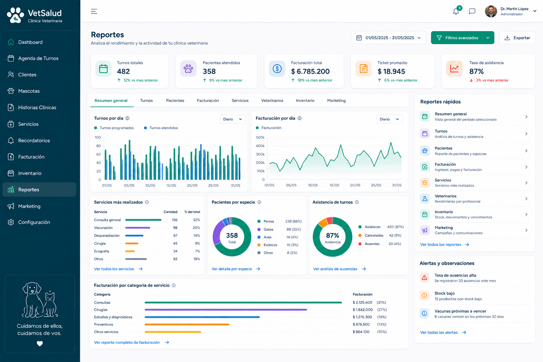Toggle the Asistieron legend entry
Image resolution: width=543 pixels, height=362 pixels.
click(x=369, y=227)
